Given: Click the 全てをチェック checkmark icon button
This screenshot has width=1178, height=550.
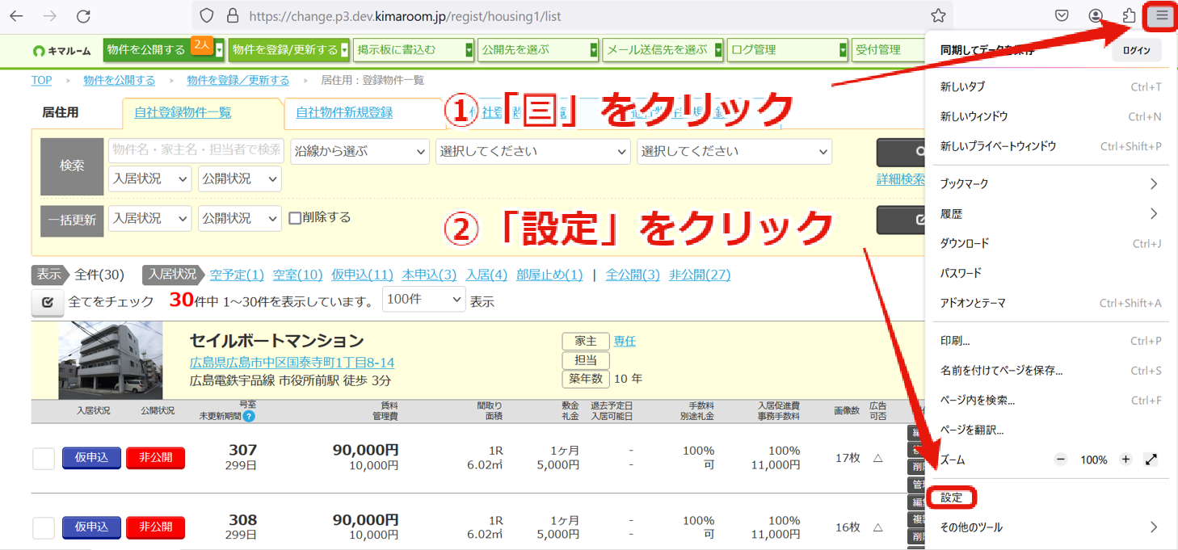Looking at the screenshot, I should pyautogui.click(x=48, y=302).
